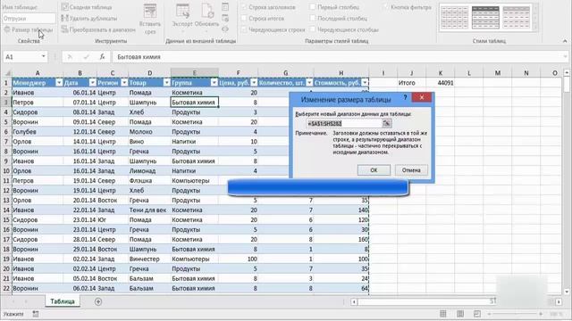Click the vertical scrollbar down arrow

(x=567, y=292)
